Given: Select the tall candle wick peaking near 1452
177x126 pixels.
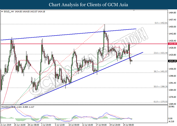Looking at the screenshot, I should tap(104, 26).
